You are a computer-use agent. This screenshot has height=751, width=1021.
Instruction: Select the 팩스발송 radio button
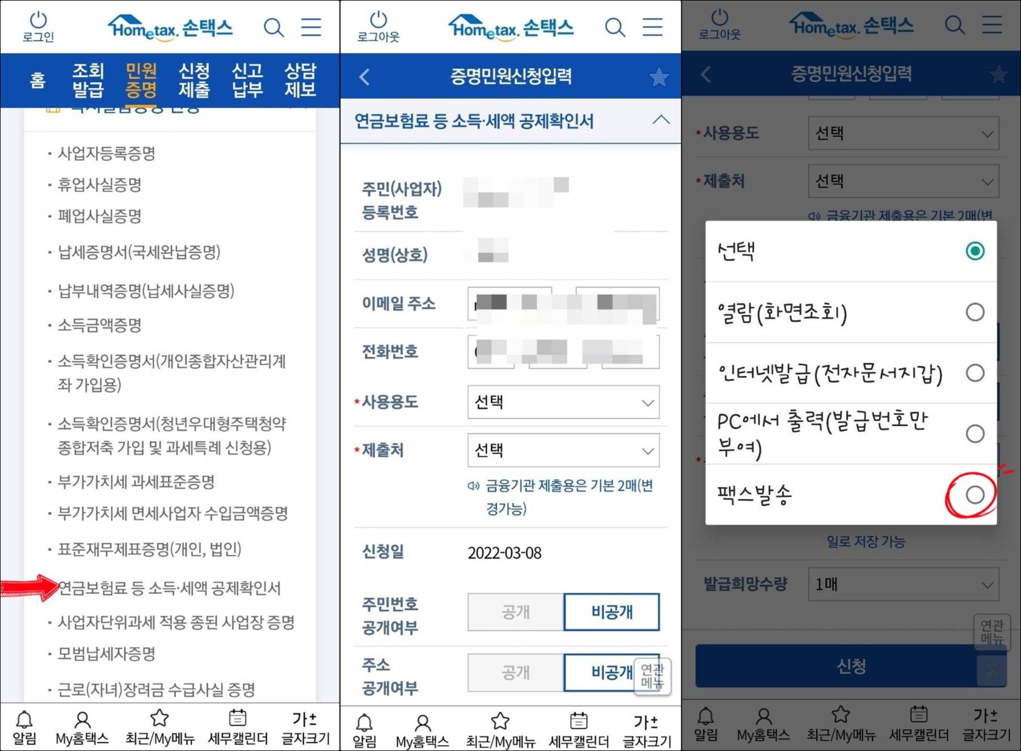click(x=975, y=495)
